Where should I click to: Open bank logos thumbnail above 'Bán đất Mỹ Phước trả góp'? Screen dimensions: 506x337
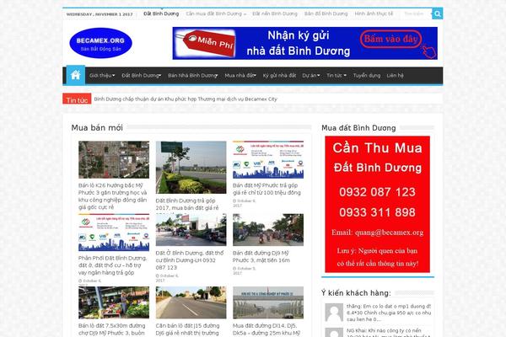tap(268, 159)
